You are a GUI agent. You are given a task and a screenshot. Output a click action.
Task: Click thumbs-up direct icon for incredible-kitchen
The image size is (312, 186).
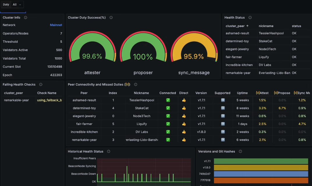click(x=184, y=132)
